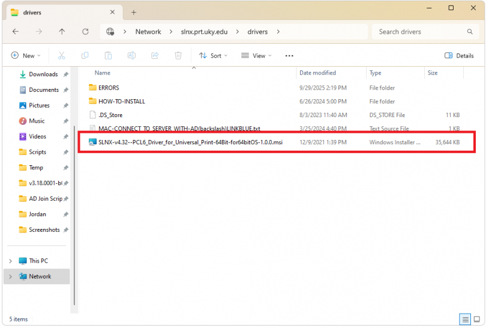Expand the This PC tree node
The width and height of the screenshot is (486, 328).
click(x=10, y=261)
